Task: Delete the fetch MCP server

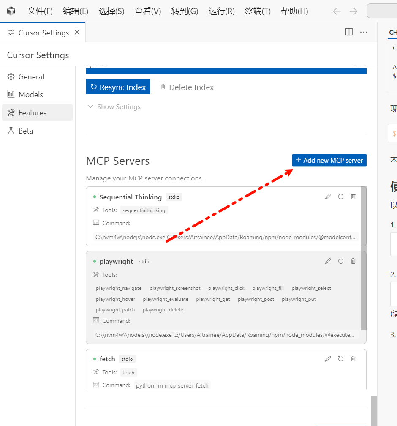Action: tap(353, 359)
